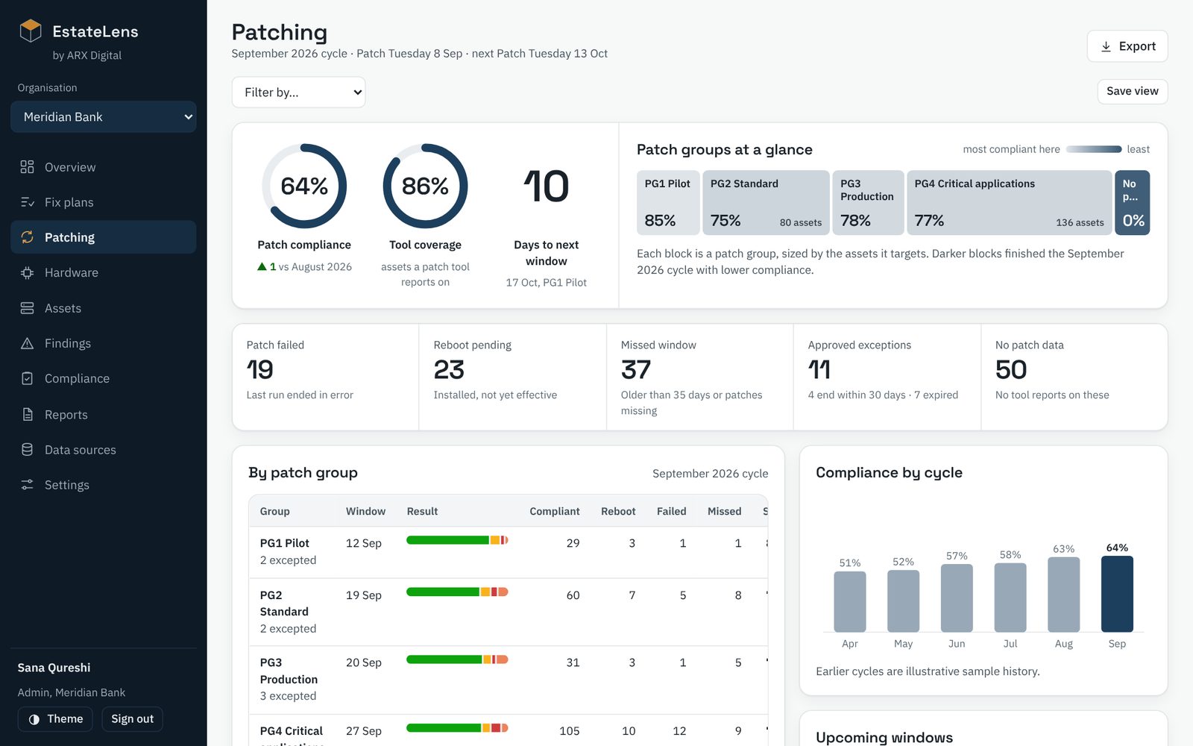Click the Compliance clipboard-check icon
Screen dimensions: 1193x746
click(x=27, y=379)
